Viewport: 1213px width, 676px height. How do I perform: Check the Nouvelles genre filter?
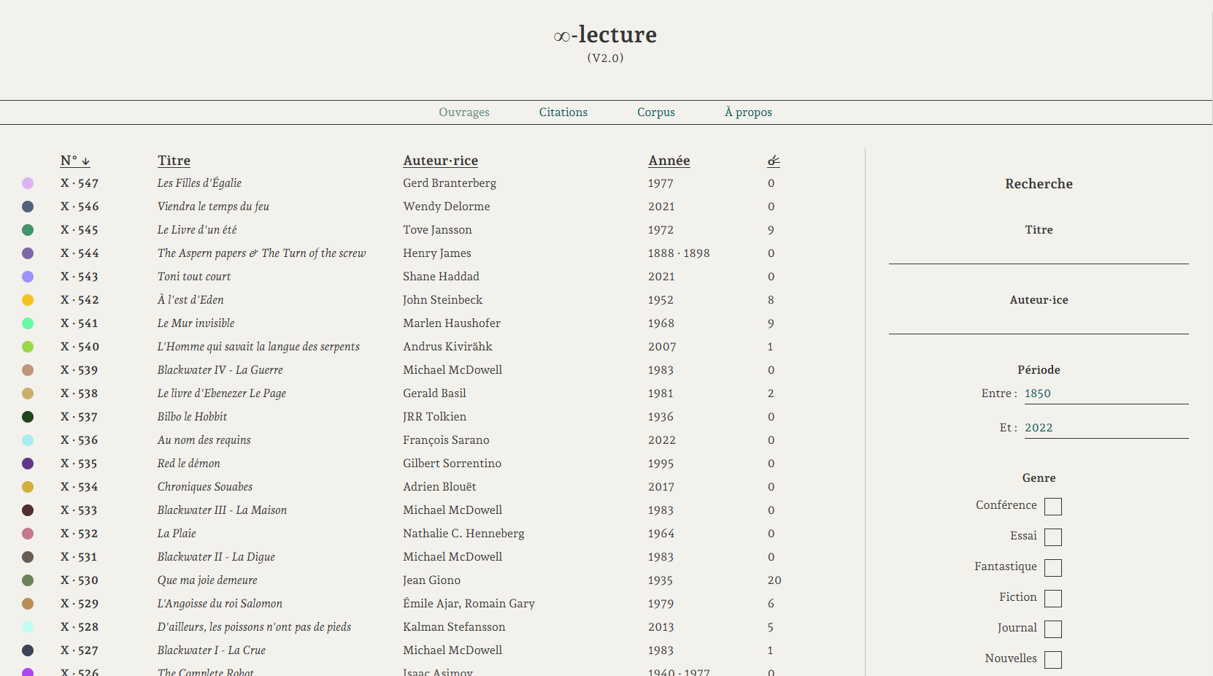pyautogui.click(x=1053, y=659)
